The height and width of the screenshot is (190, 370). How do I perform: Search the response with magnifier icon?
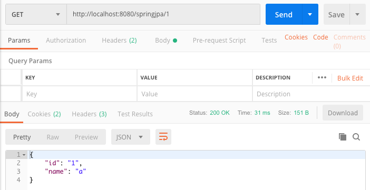[356, 137]
